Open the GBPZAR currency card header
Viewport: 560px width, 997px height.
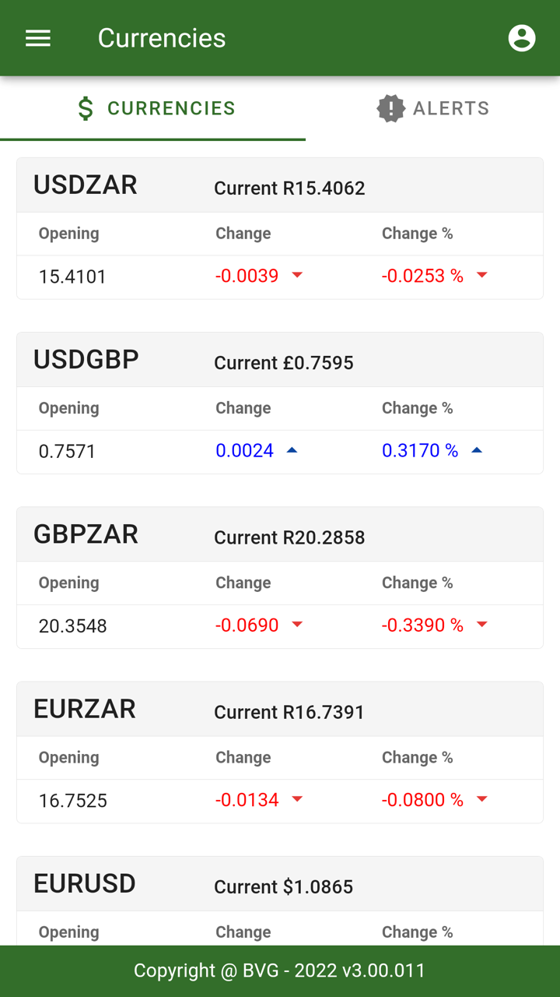280,535
